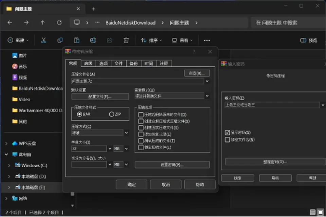Click the Cut scissors icon in Explorer toolbar

(x=44, y=40)
